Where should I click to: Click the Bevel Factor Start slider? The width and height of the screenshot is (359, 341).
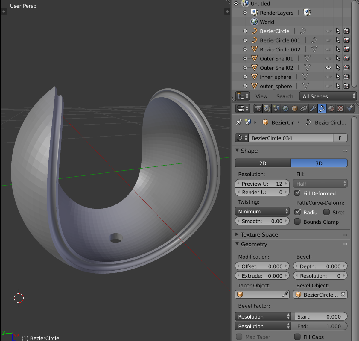(319, 316)
